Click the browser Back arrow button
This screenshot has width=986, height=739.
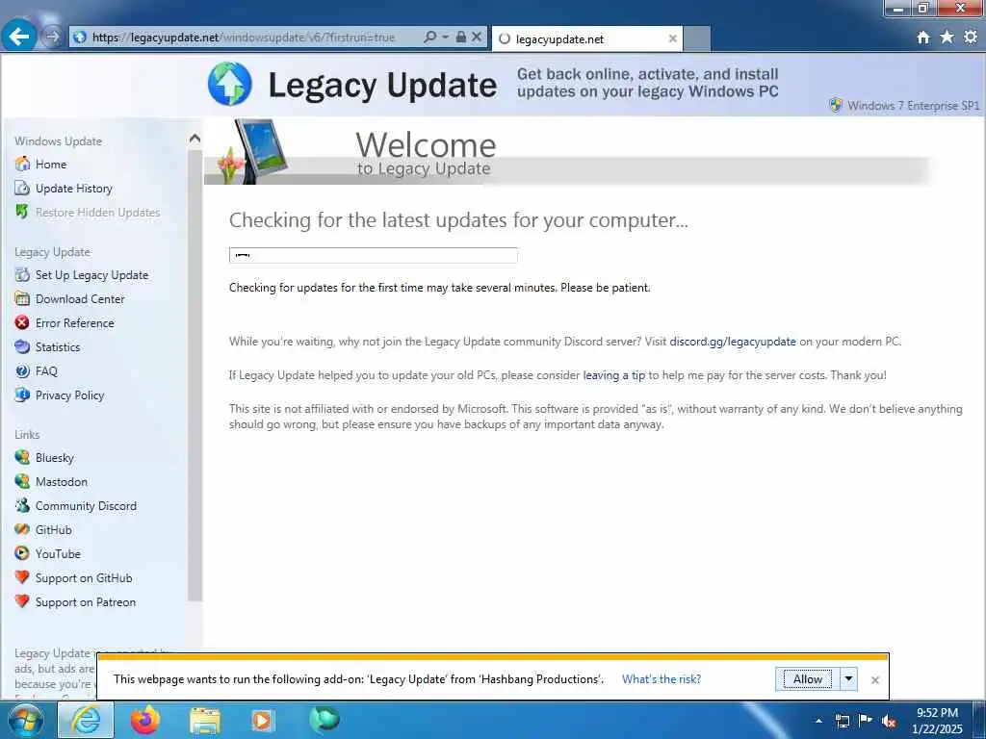[x=19, y=37]
